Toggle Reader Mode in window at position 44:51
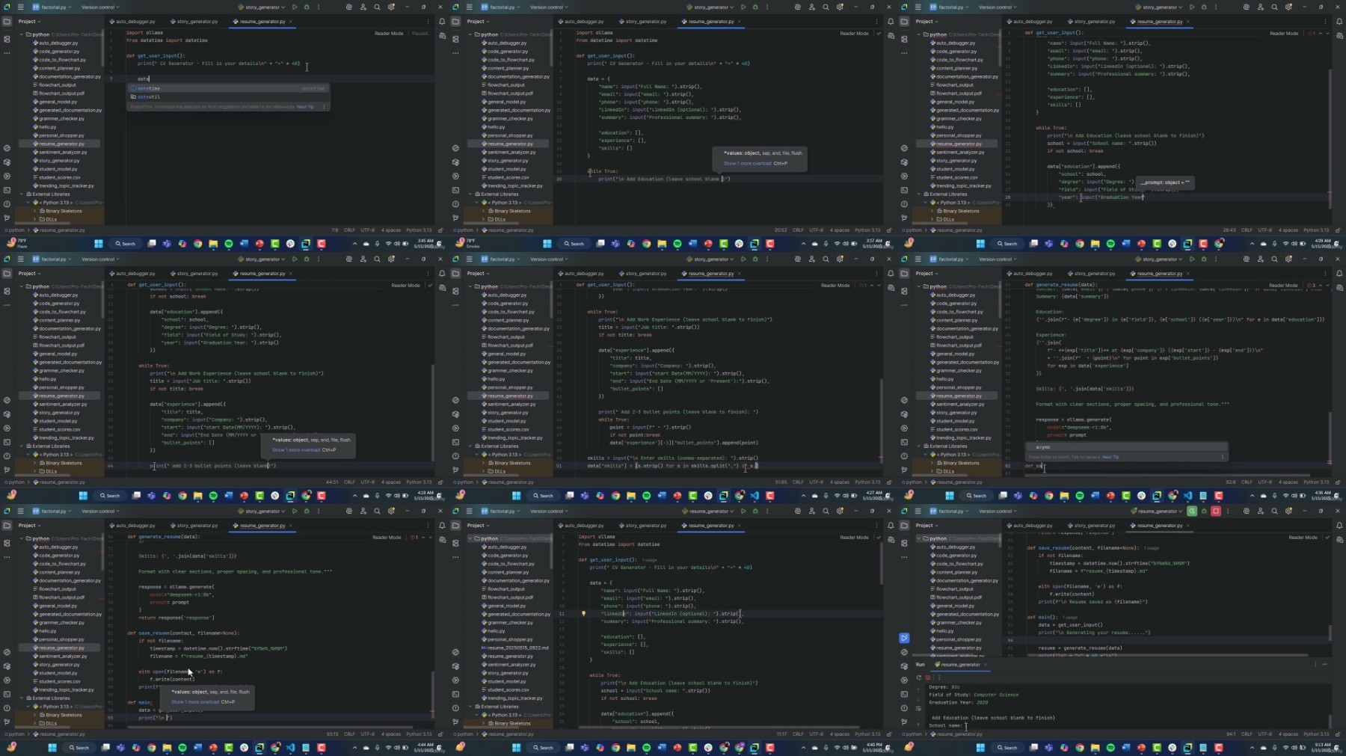The image size is (1346, 756). pos(405,285)
